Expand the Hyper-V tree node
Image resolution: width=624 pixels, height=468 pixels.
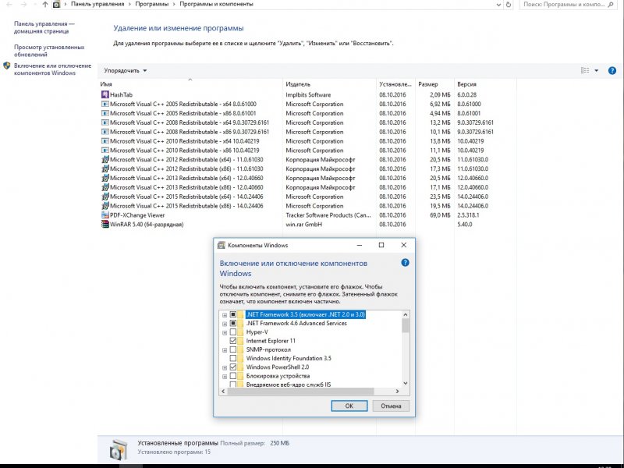[x=225, y=332]
